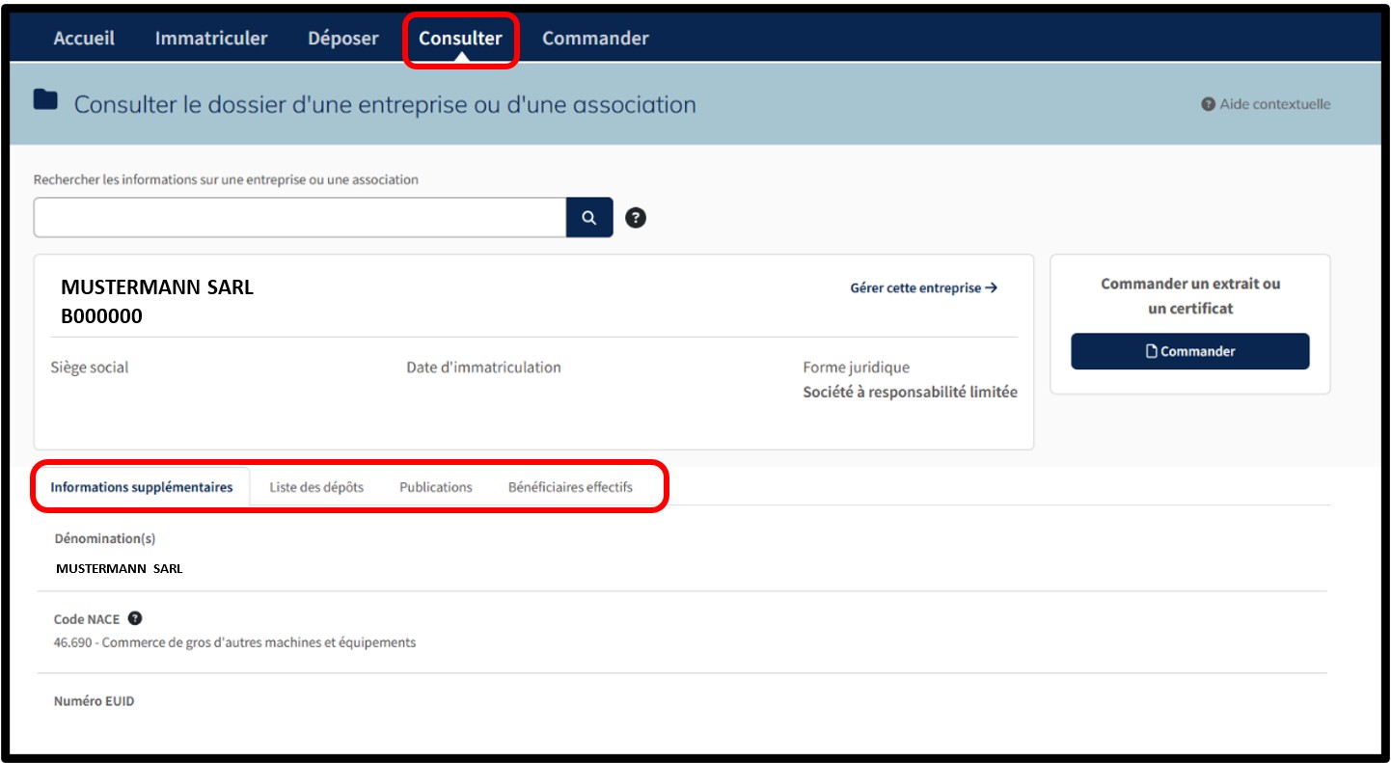Select the Consulter navigation item
The width and height of the screenshot is (1391, 763).
click(460, 39)
